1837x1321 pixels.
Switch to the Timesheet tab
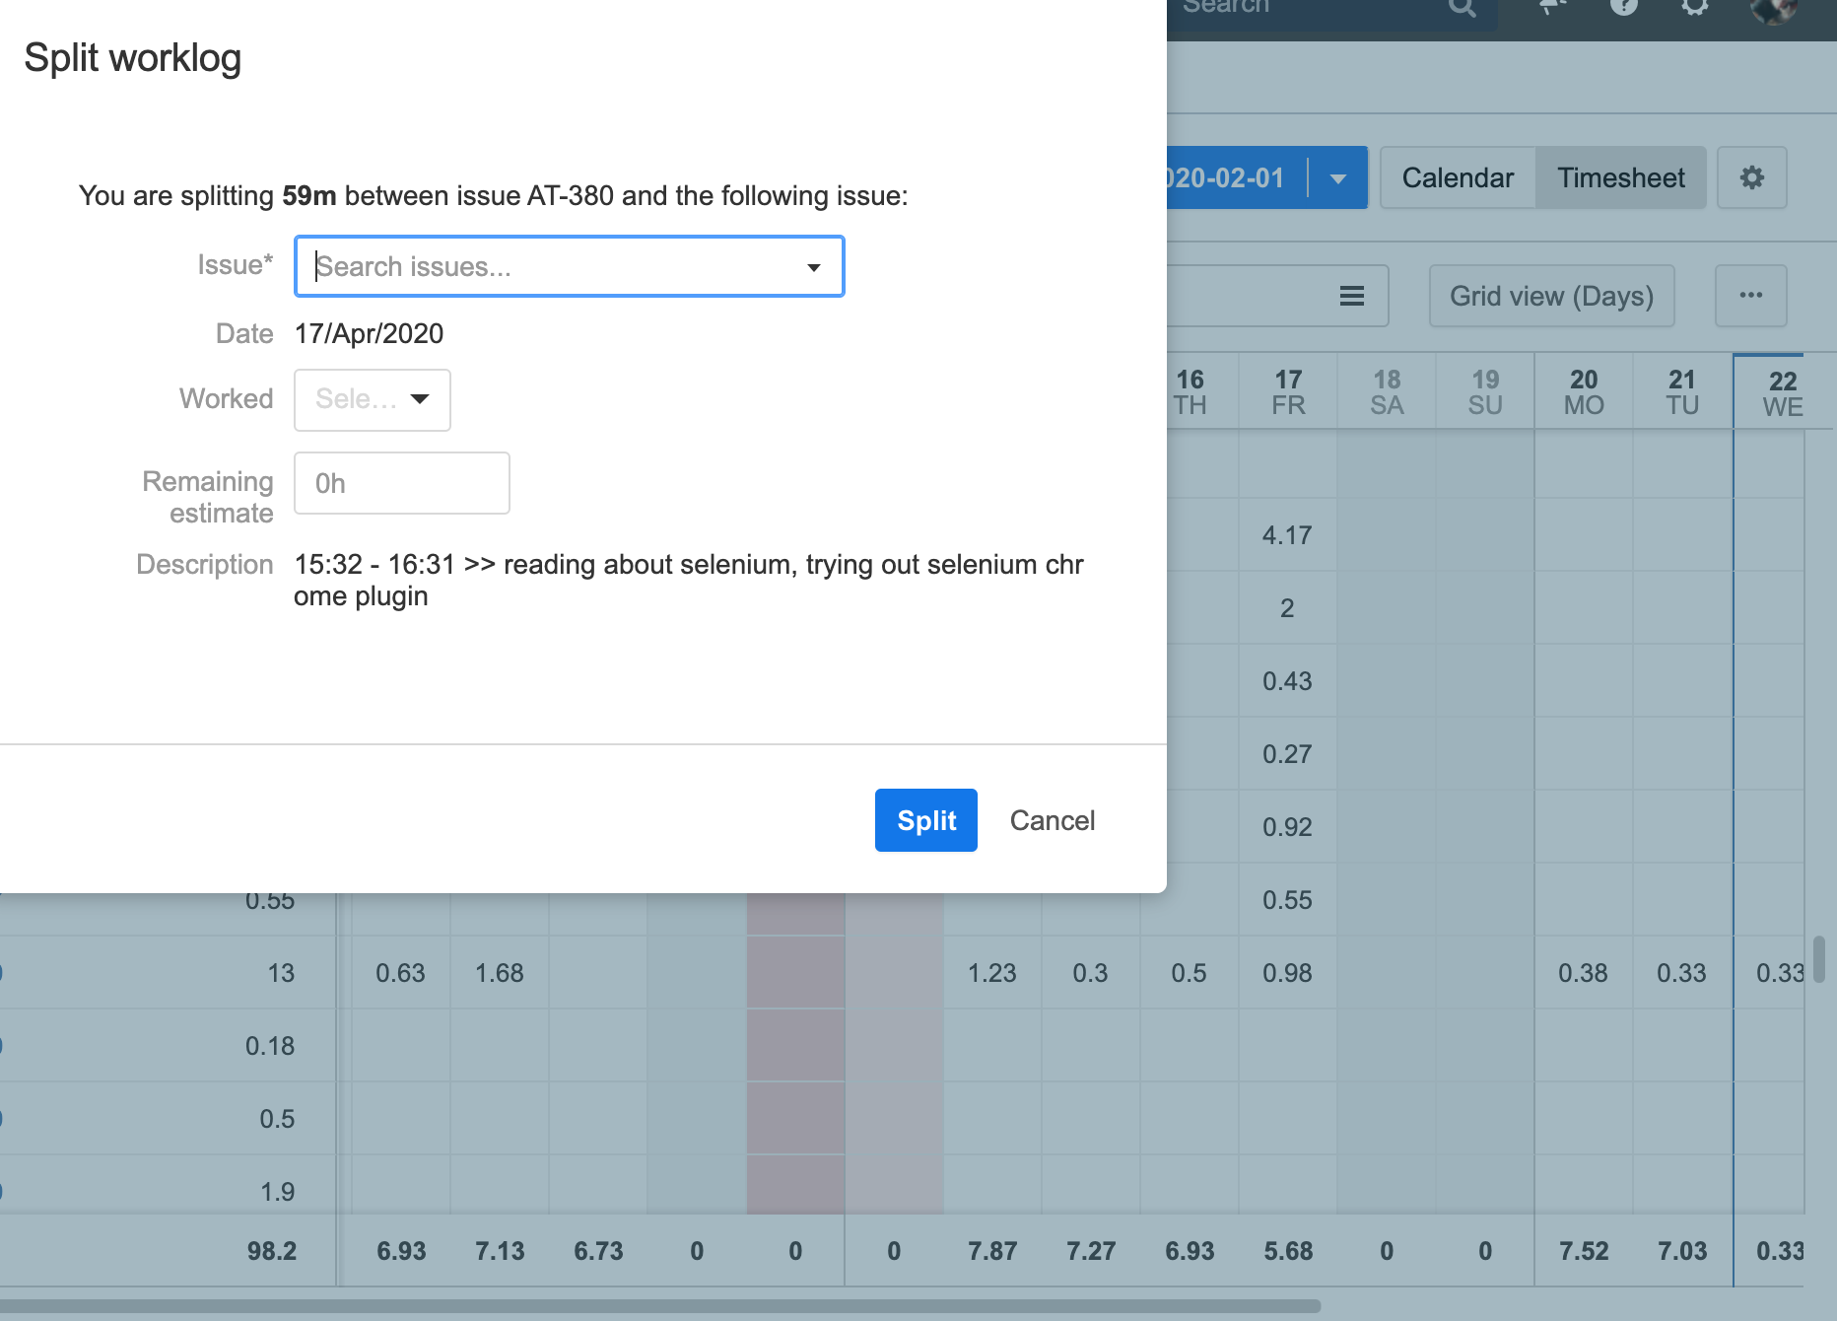[x=1620, y=177]
